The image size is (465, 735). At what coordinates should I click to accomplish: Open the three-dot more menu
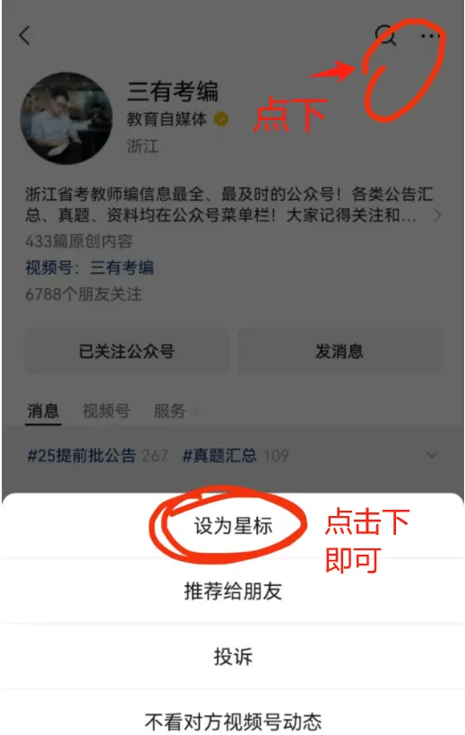430,36
